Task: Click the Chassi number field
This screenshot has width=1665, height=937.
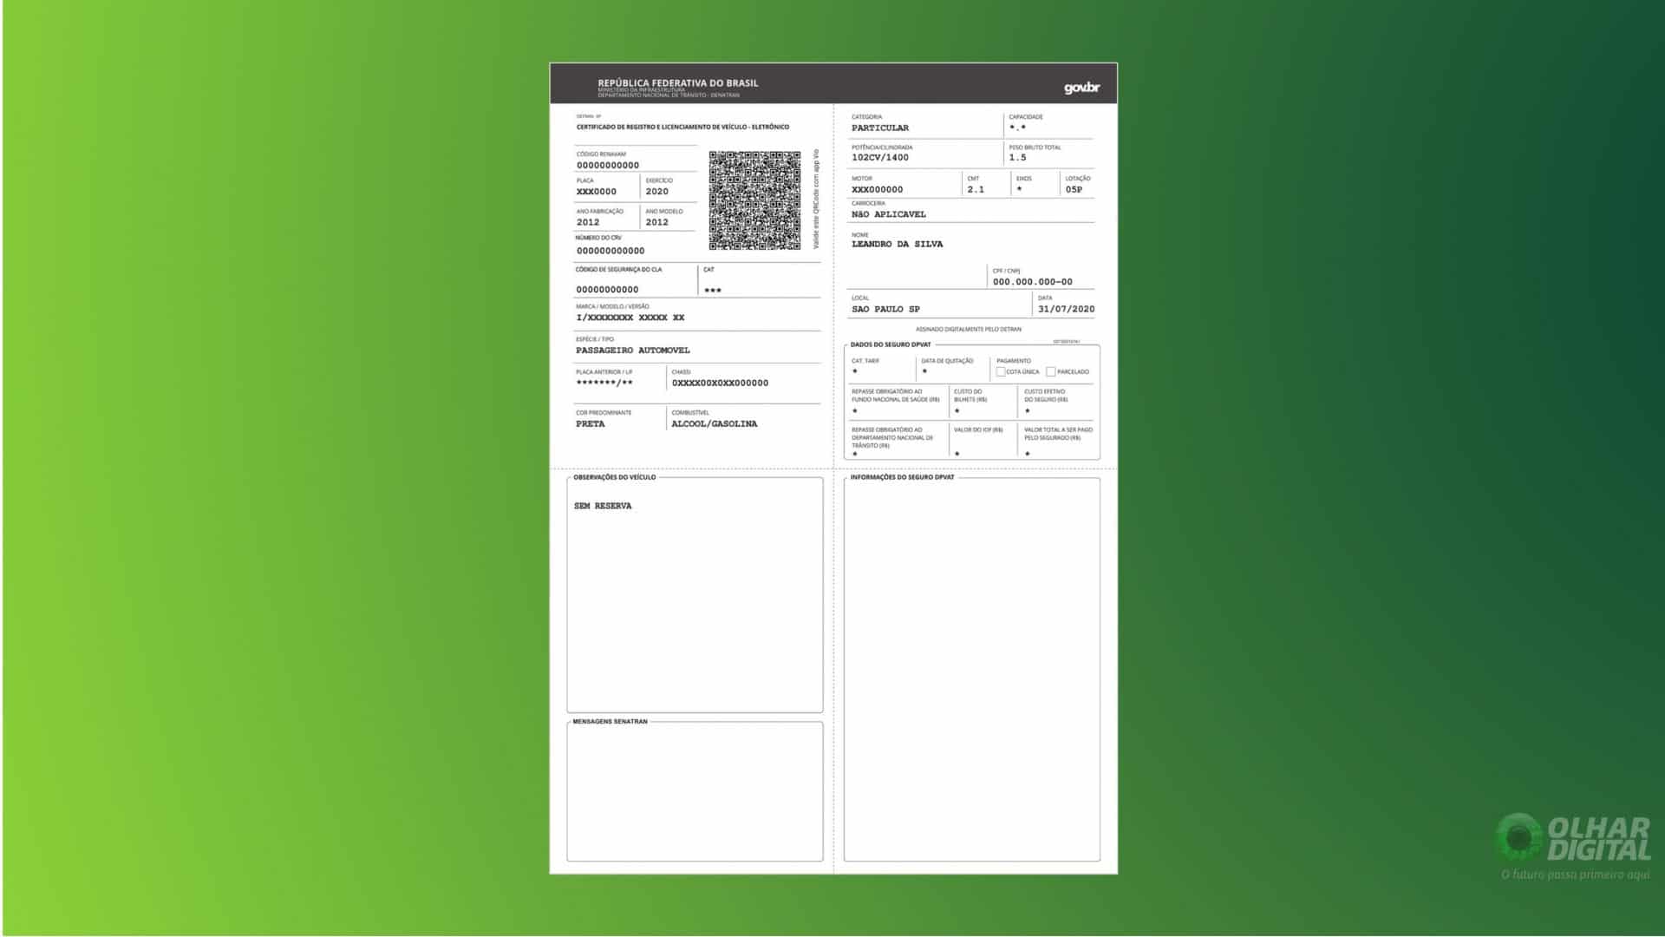Action: click(x=720, y=383)
